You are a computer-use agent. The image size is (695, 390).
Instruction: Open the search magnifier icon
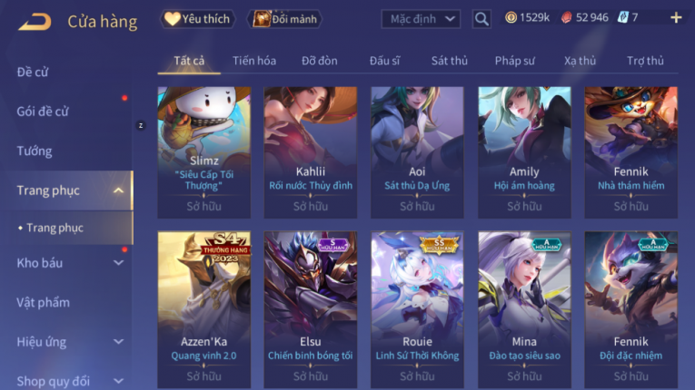(482, 19)
